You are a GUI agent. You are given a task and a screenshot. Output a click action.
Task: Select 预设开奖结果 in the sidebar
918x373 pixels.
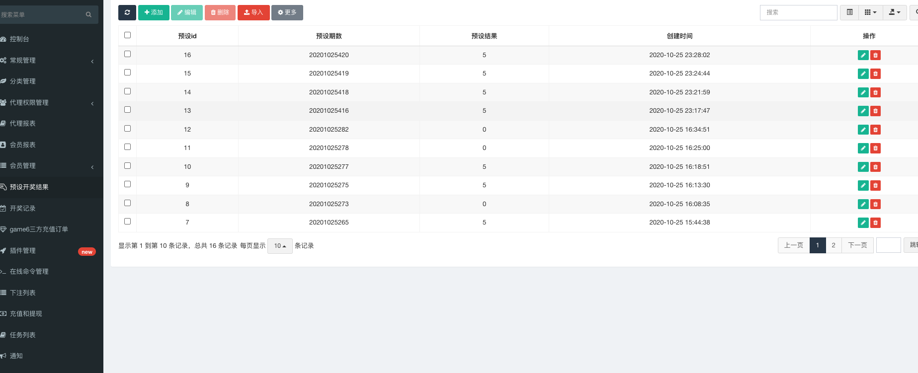pos(52,187)
